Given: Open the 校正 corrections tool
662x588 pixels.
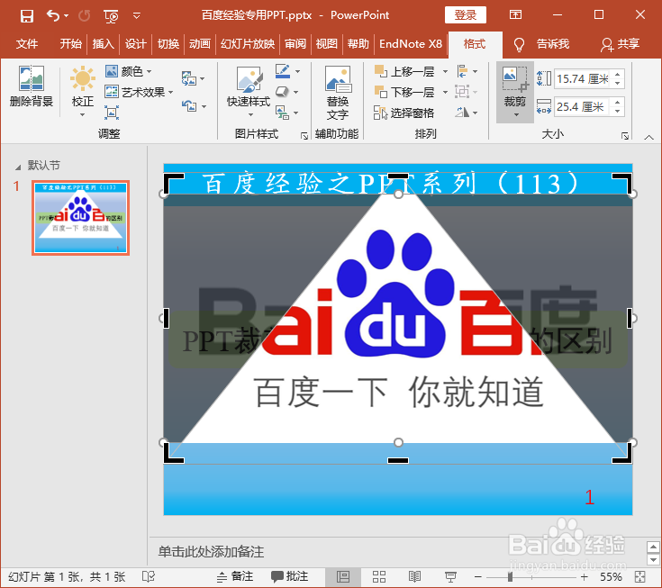Looking at the screenshot, I should [x=83, y=91].
